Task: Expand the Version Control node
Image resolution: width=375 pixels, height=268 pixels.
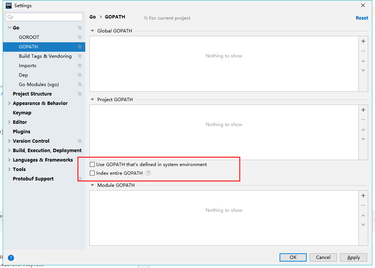Action: pyautogui.click(x=9, y=141)
